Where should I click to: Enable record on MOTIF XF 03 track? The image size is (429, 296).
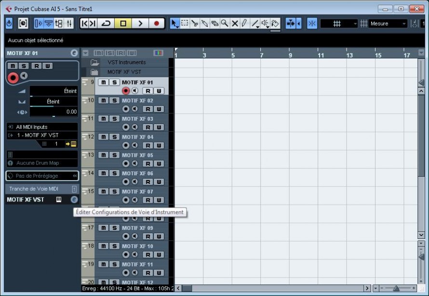coord(126,127)
